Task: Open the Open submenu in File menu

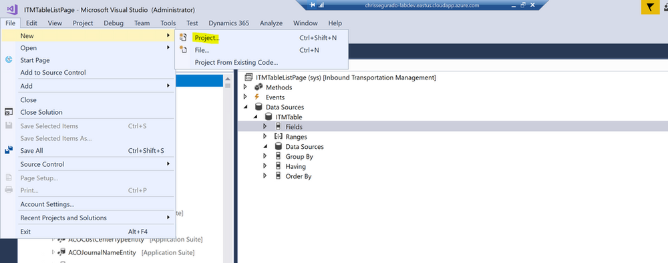Action: tap(88, 47)
